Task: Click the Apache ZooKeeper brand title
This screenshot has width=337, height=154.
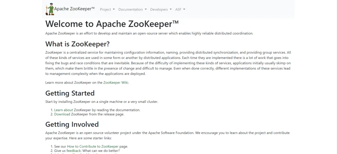Action: coord(74,9)
